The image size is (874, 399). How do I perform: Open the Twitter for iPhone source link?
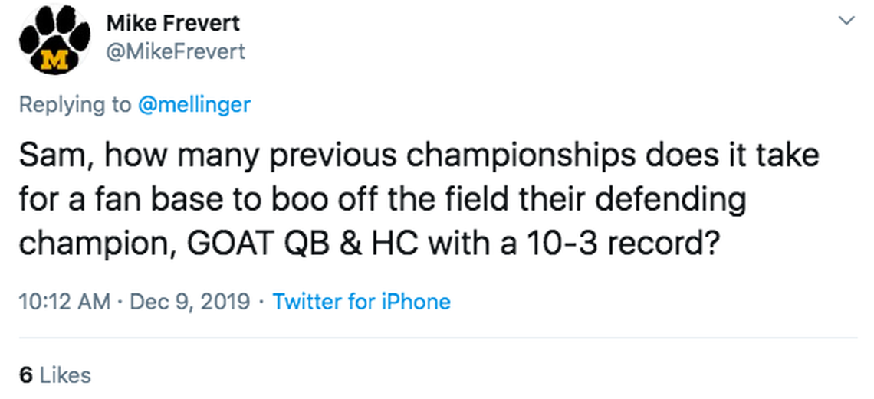pos(362,302)
